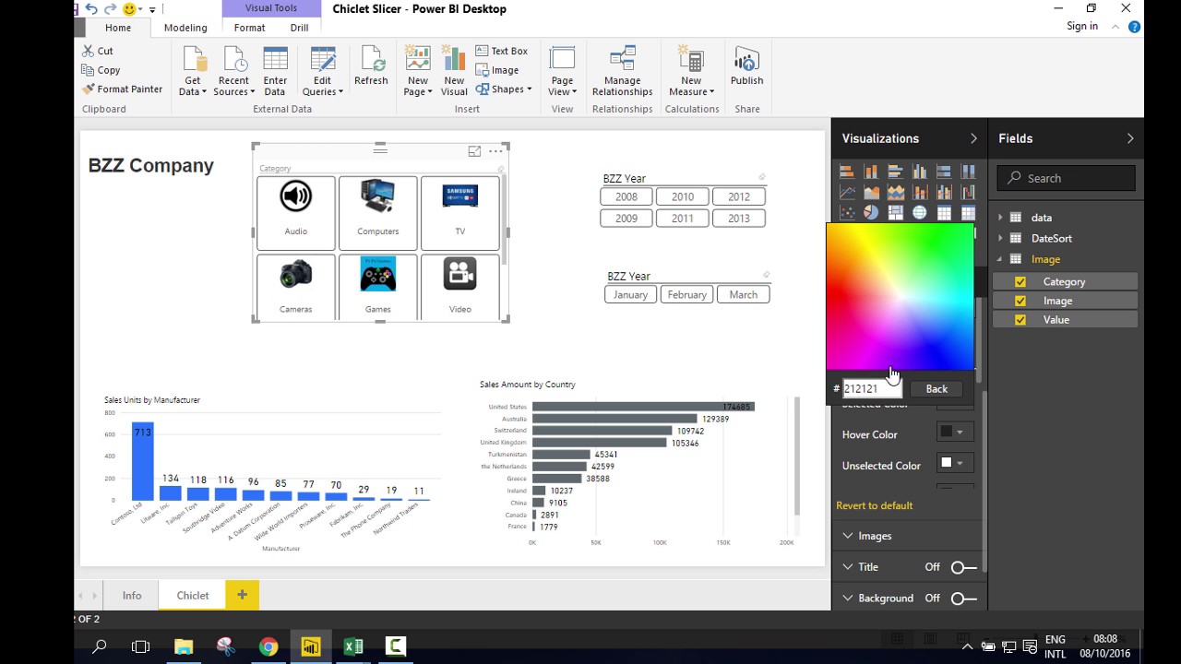Select the Stacked area chart visualization

pyautogui.click(x=895, y=193)
